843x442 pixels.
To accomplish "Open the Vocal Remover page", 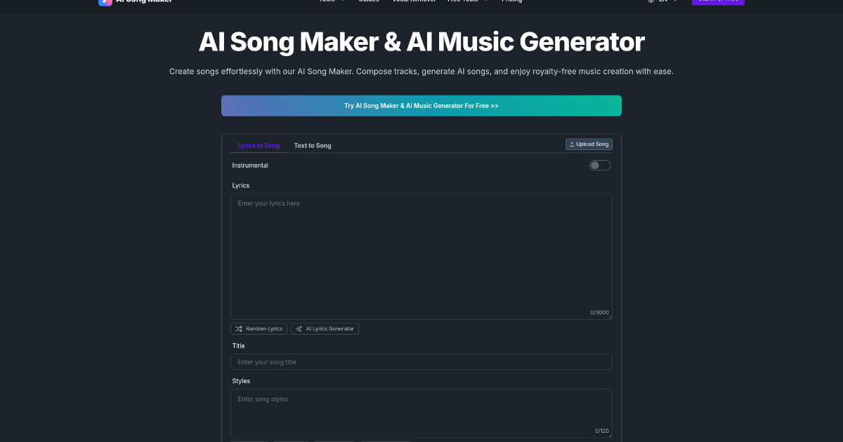I will [413, 1].
